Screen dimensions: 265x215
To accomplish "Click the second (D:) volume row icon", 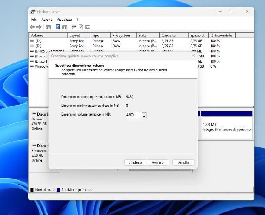I will pos(32,46).
